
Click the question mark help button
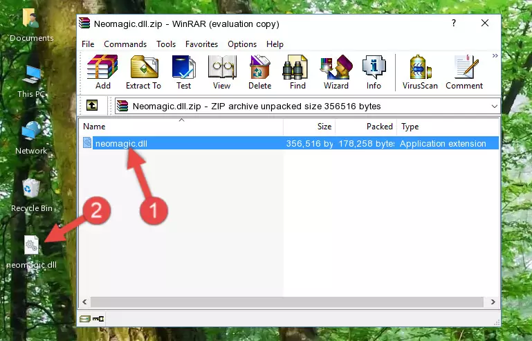(454, 23)
